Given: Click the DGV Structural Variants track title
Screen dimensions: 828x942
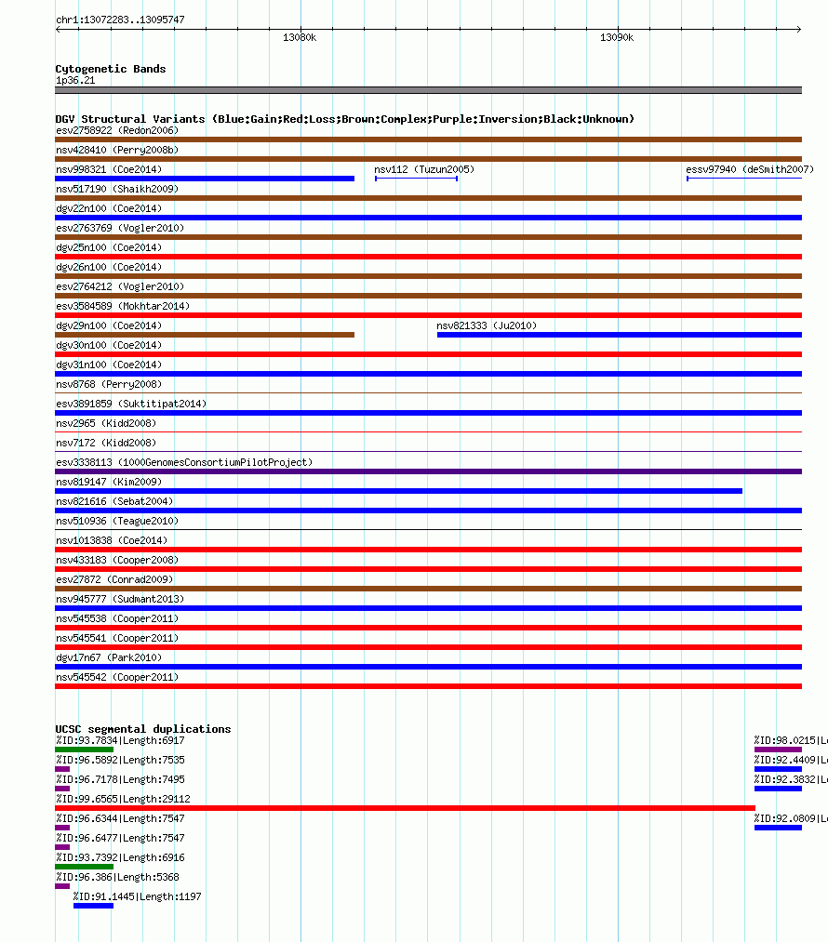Looking at the screenshot, I should point(345,119).
